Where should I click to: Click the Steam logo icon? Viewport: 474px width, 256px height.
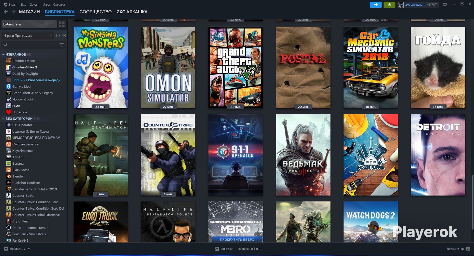pos(5,5)
